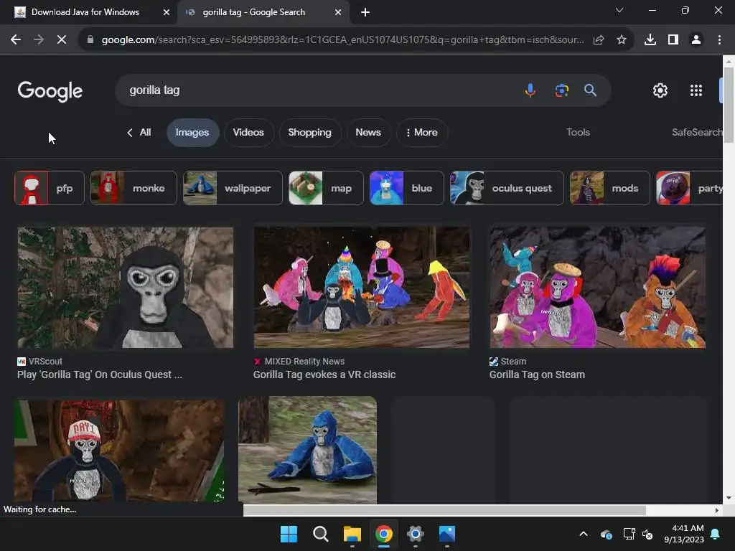Open the Steam purple gorillas image

598,287
